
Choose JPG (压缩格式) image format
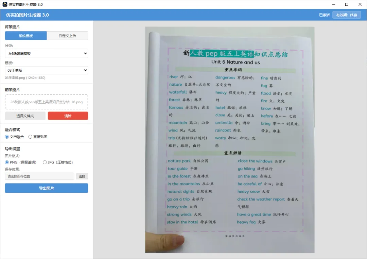click(x=45, y=162)
